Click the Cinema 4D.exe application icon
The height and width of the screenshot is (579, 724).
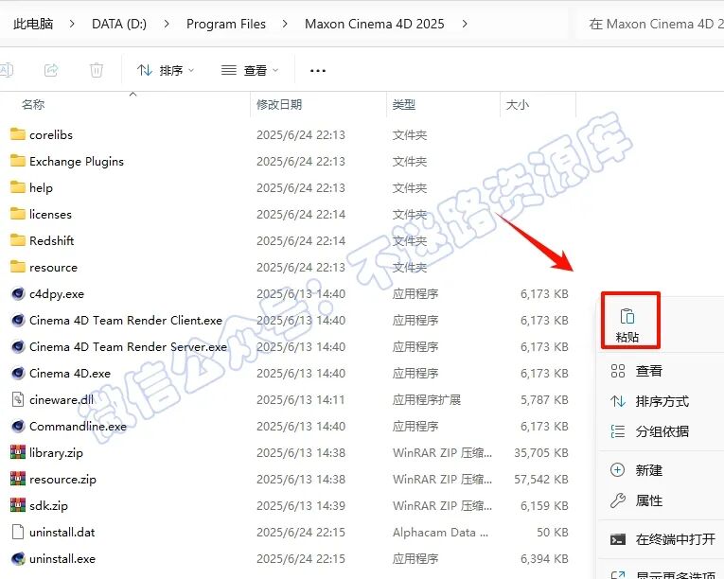click(x=18, y=373)
